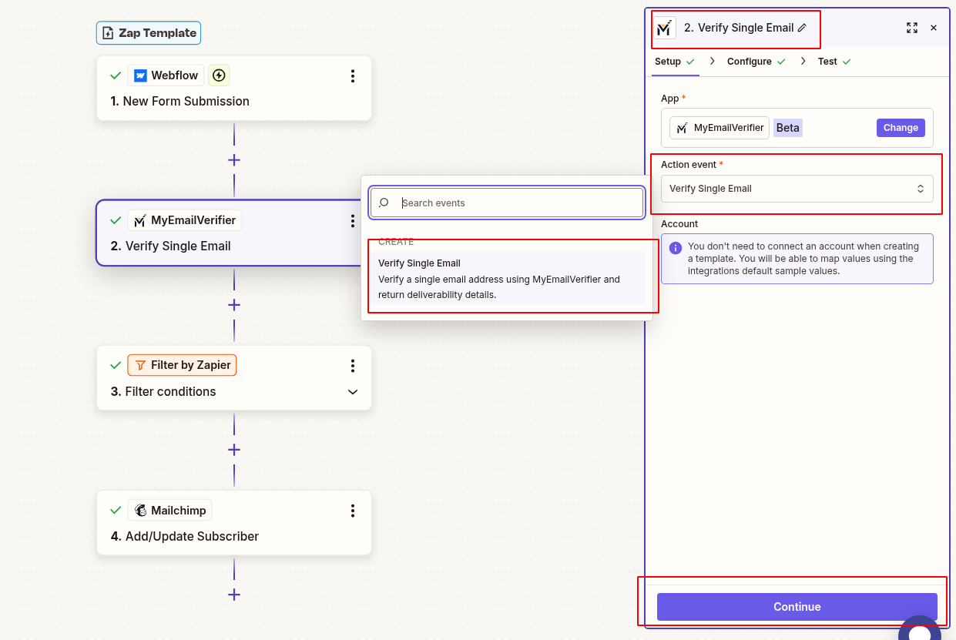Click the fullscreen expand icon in the panel

point(912,28)
